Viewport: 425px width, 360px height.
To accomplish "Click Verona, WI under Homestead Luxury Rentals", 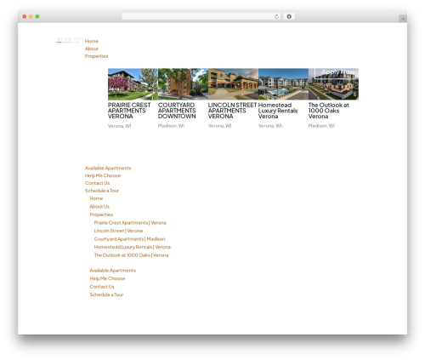I will (270, 126).
